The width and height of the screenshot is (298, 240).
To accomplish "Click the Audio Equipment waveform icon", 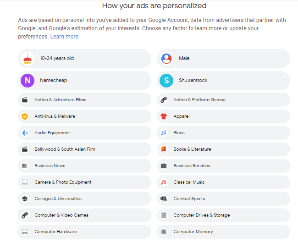I will click(25, 133).
